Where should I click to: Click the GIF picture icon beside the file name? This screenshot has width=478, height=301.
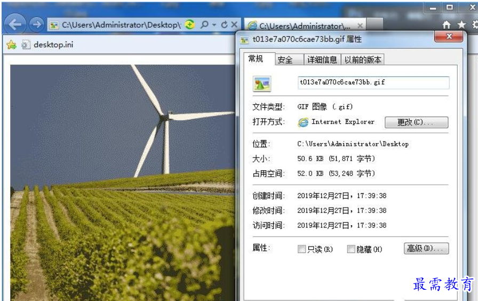pyautogui.click(x=262, y=84)
